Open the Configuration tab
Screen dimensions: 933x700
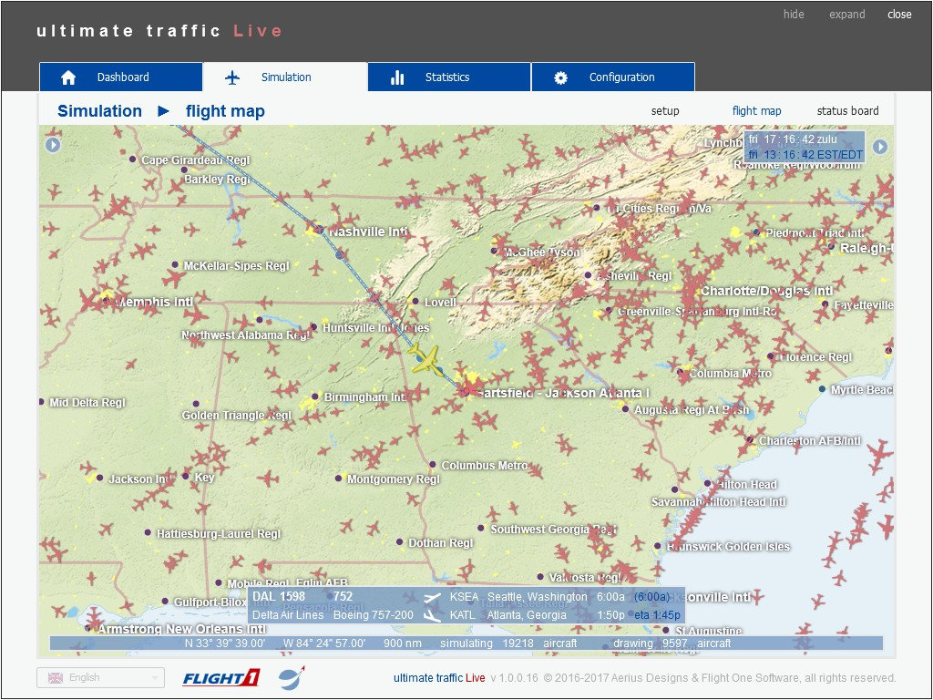[613, 77]
